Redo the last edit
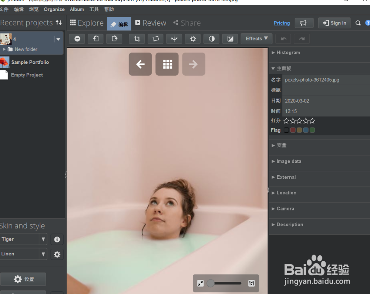370x294 pixels. pos(302,39)
